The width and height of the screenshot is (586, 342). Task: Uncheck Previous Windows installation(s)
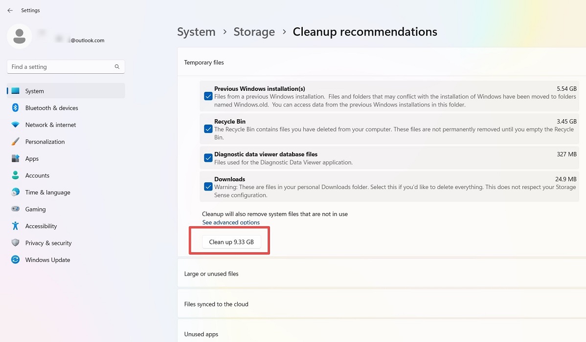[x=208, y=96]
